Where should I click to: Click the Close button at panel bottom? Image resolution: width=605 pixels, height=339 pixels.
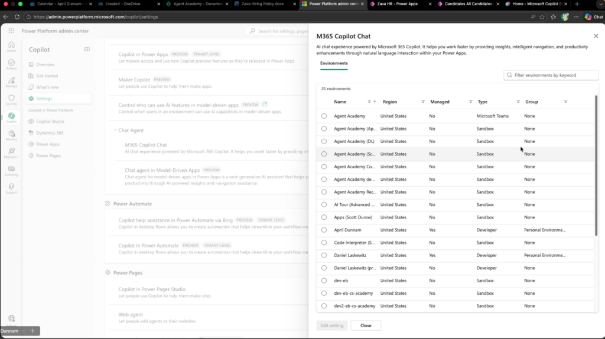point(366,325)
